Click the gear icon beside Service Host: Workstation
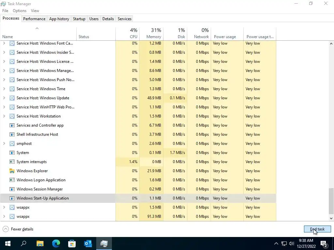Image resolution: width=334 pixels, height=250 pixels. pos(12,116)
